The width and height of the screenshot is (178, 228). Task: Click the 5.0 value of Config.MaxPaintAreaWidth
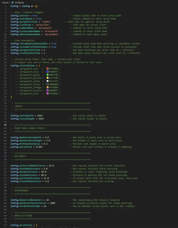pyautogui.click(x=47, y=137)
